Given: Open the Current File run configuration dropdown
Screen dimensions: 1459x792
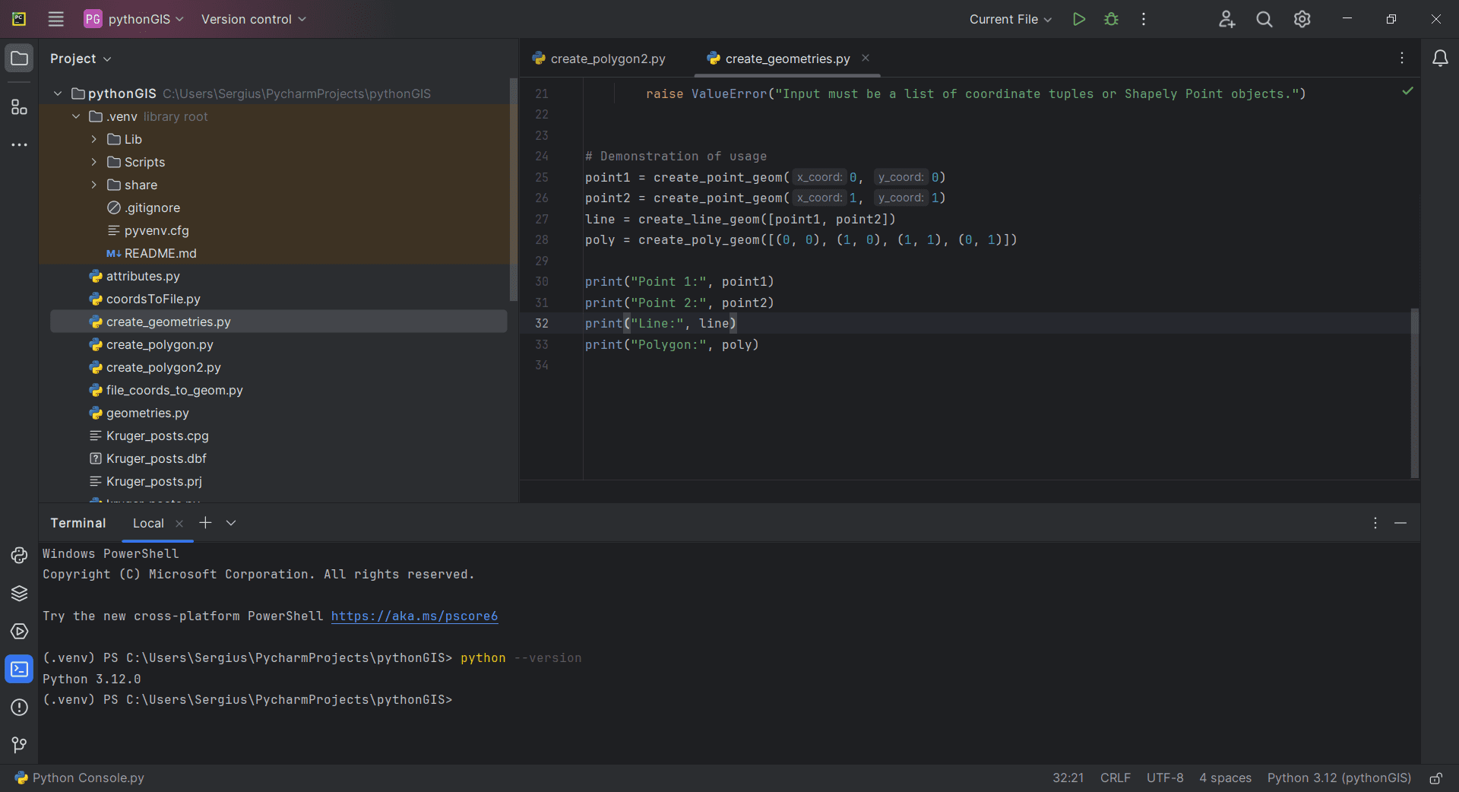Looking at the screenshot, I should (x=1010, y=19).
